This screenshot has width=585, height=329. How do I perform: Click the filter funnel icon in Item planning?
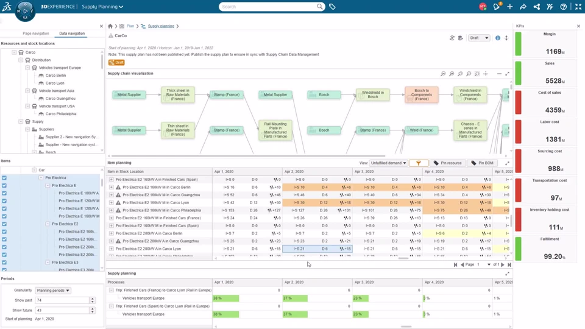click(x=418, y=163)
